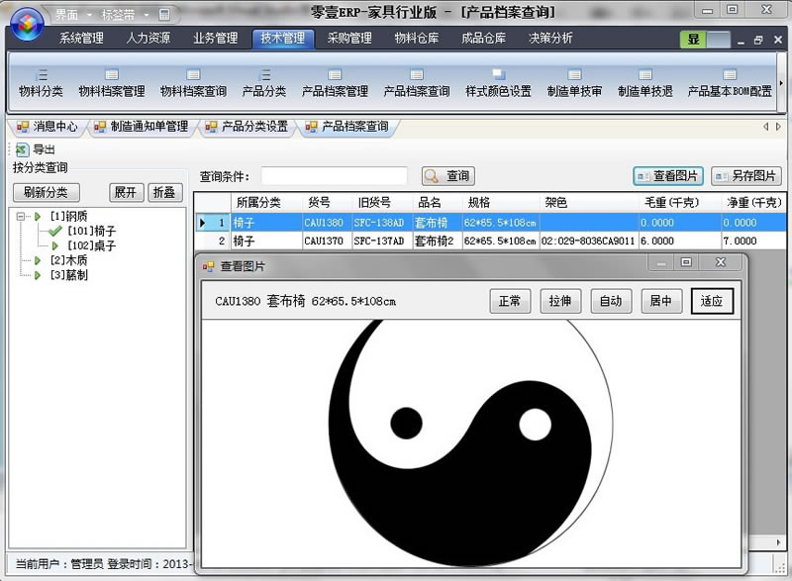
Task: Click the 另存图片 button
Action: [x=746, y=176]
